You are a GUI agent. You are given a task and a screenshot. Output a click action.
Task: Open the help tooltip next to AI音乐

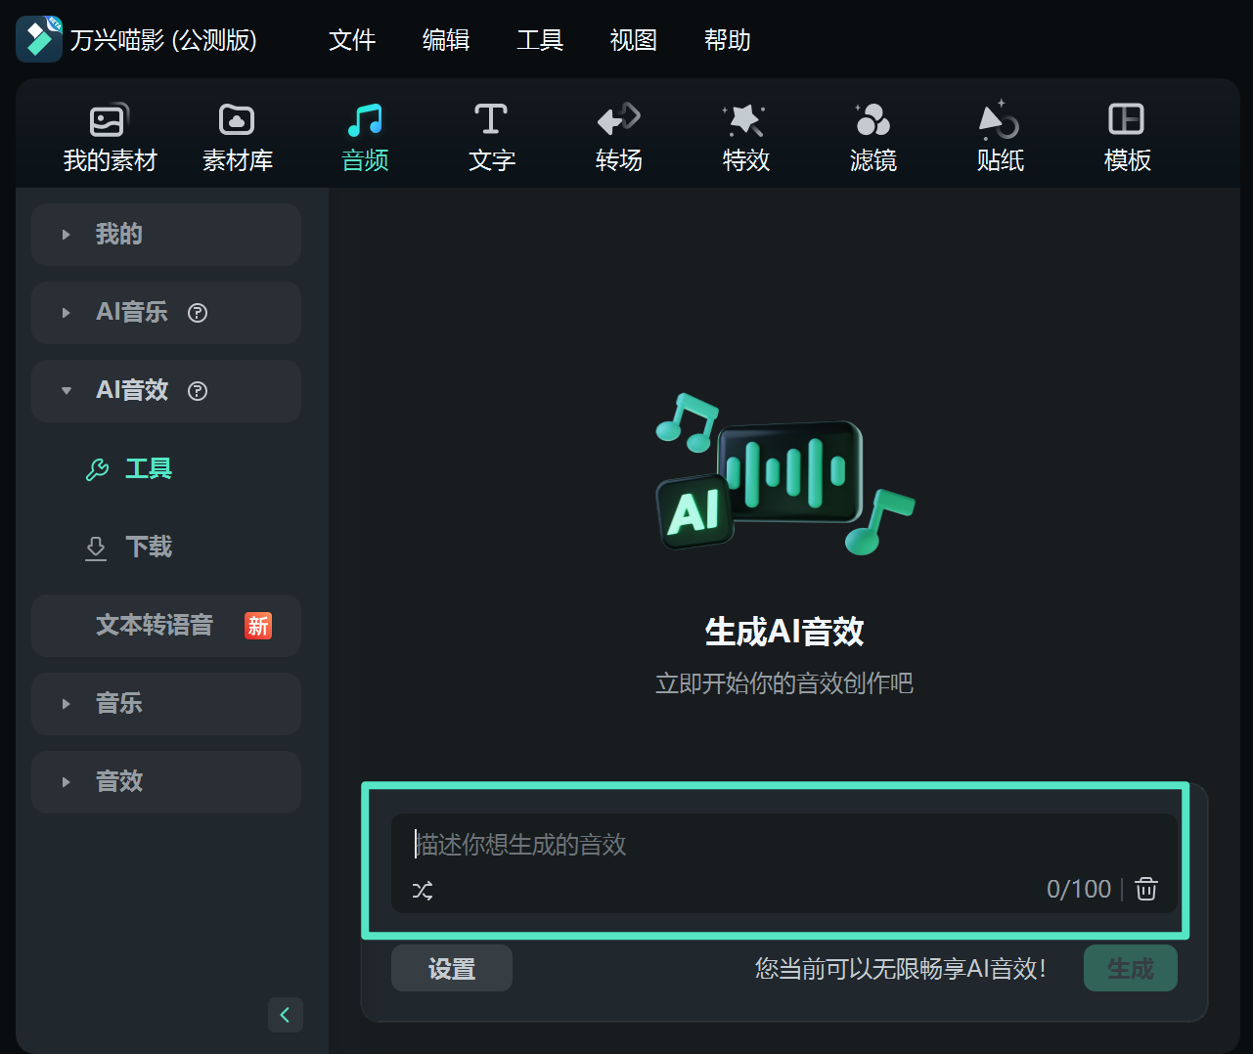tap(198, 313)
